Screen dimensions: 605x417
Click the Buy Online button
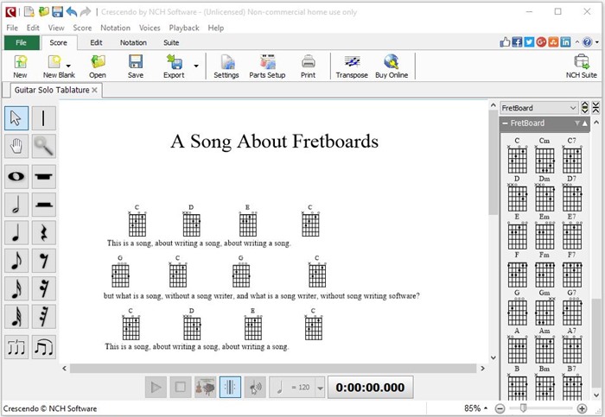pos(392,66)
